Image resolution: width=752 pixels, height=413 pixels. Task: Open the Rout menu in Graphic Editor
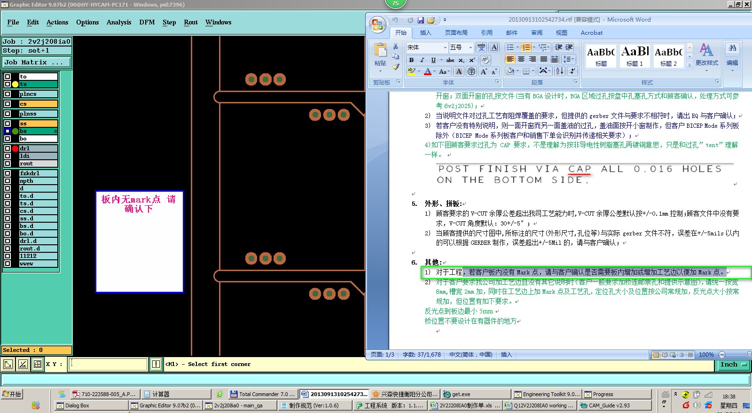(191, 22)
